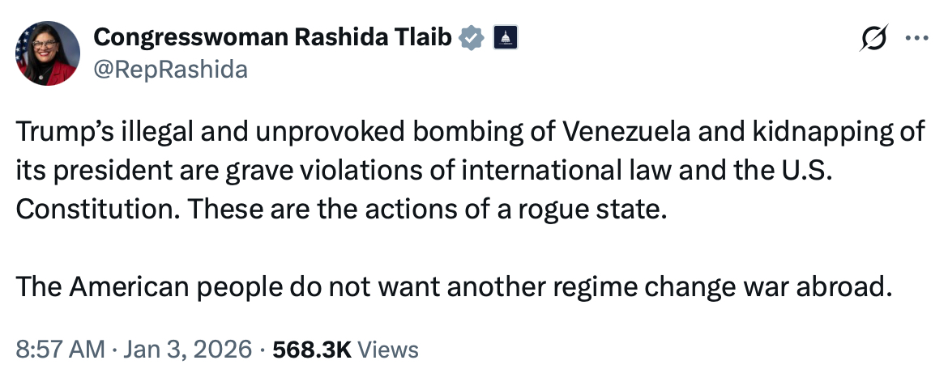The width and height of the screenshot is (948, 390).
Task: Click the Grok slashed-circle icon
Action: pos(877,38)
